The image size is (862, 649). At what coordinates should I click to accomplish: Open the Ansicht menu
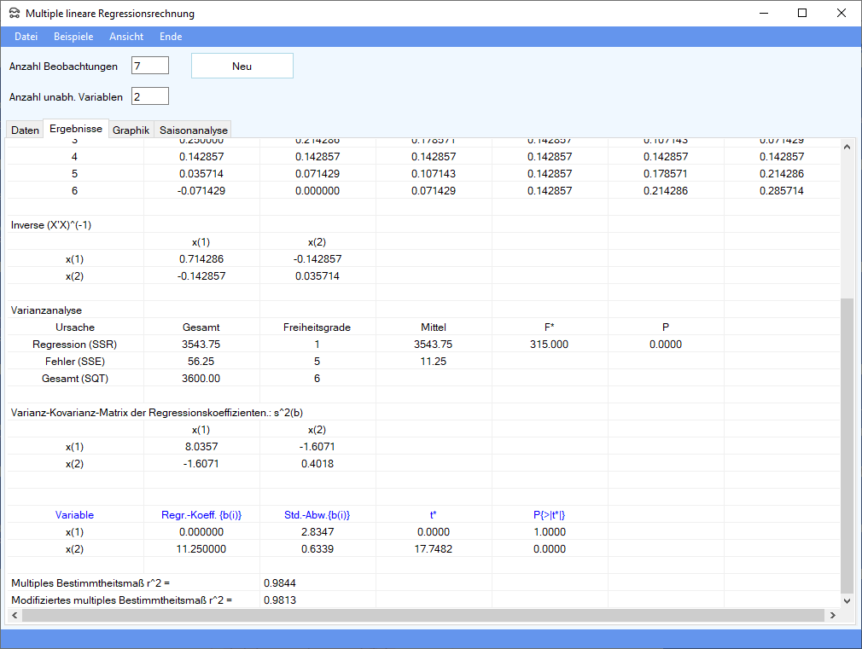click(x=126, y=37)
